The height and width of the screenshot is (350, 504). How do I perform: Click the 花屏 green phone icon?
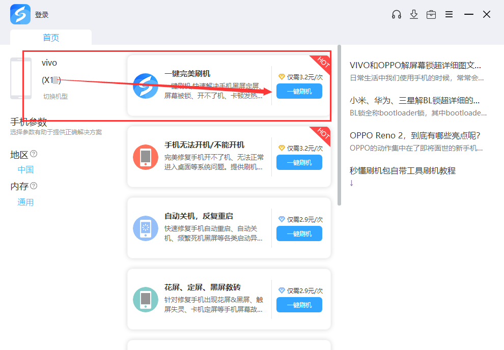pyautogui.click(x=146, y=300)
